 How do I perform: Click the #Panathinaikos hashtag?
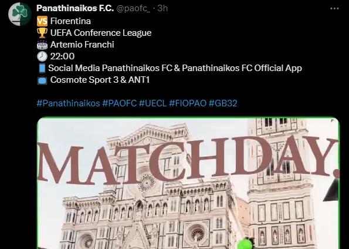pyautogui.click(x=68, y=103)
